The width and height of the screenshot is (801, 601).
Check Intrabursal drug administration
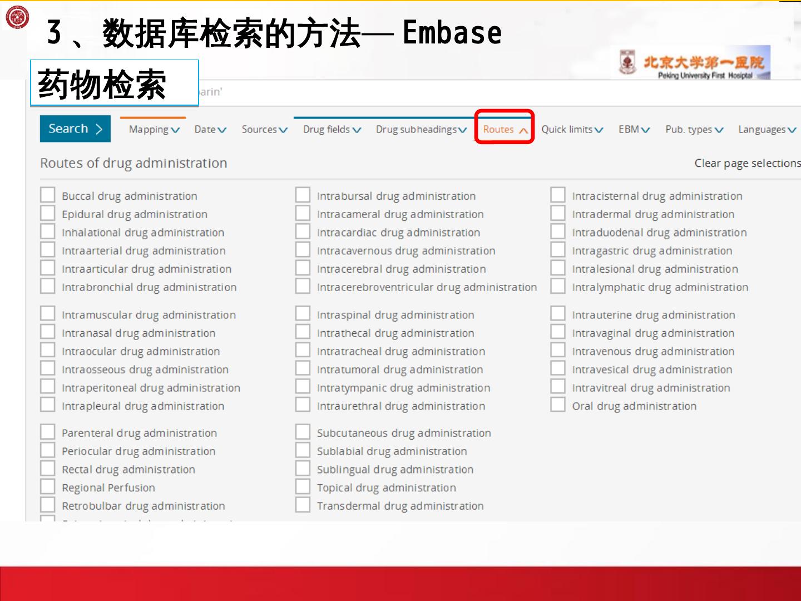click(303, 195)
